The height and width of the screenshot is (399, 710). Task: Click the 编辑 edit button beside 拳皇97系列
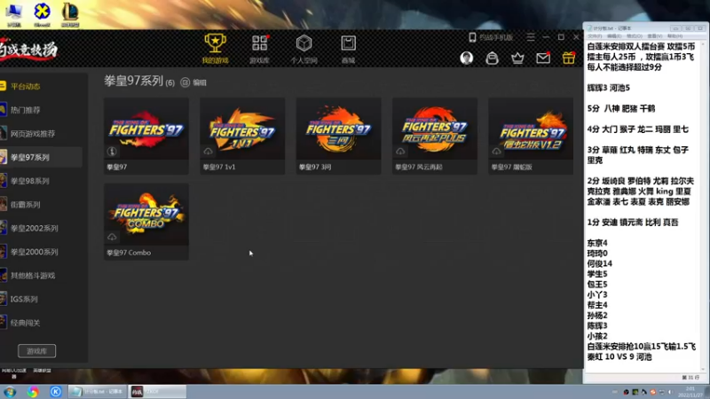[x=193, y=82]
